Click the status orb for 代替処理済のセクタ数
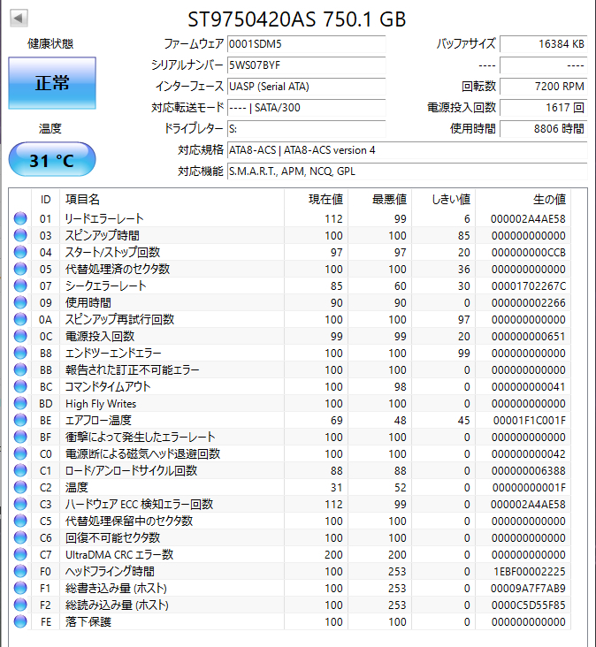The image size is (596, 647). (x=20, y=269)
